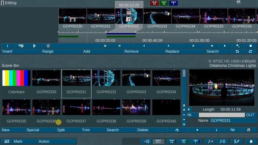Select GOPR0330 in Scene Bin
Viewport: 258px width, 145px height.
[46, 82]
